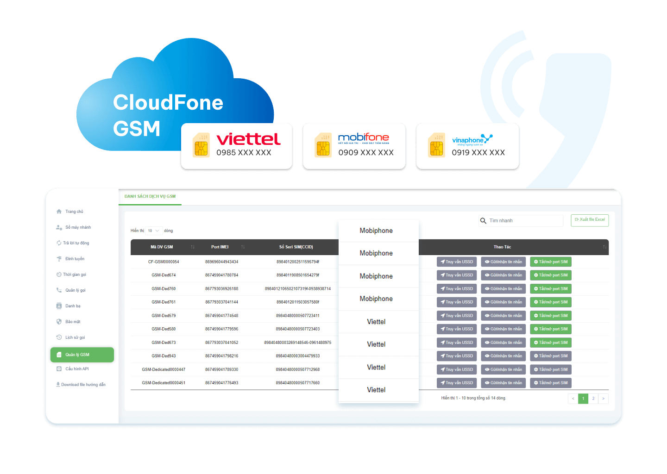The image size is (667, 474).
Task: Sort by Port IMEI column arrows
Action: 243,247
